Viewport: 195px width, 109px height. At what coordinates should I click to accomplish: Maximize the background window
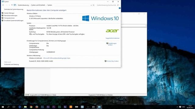coord(139,14)
